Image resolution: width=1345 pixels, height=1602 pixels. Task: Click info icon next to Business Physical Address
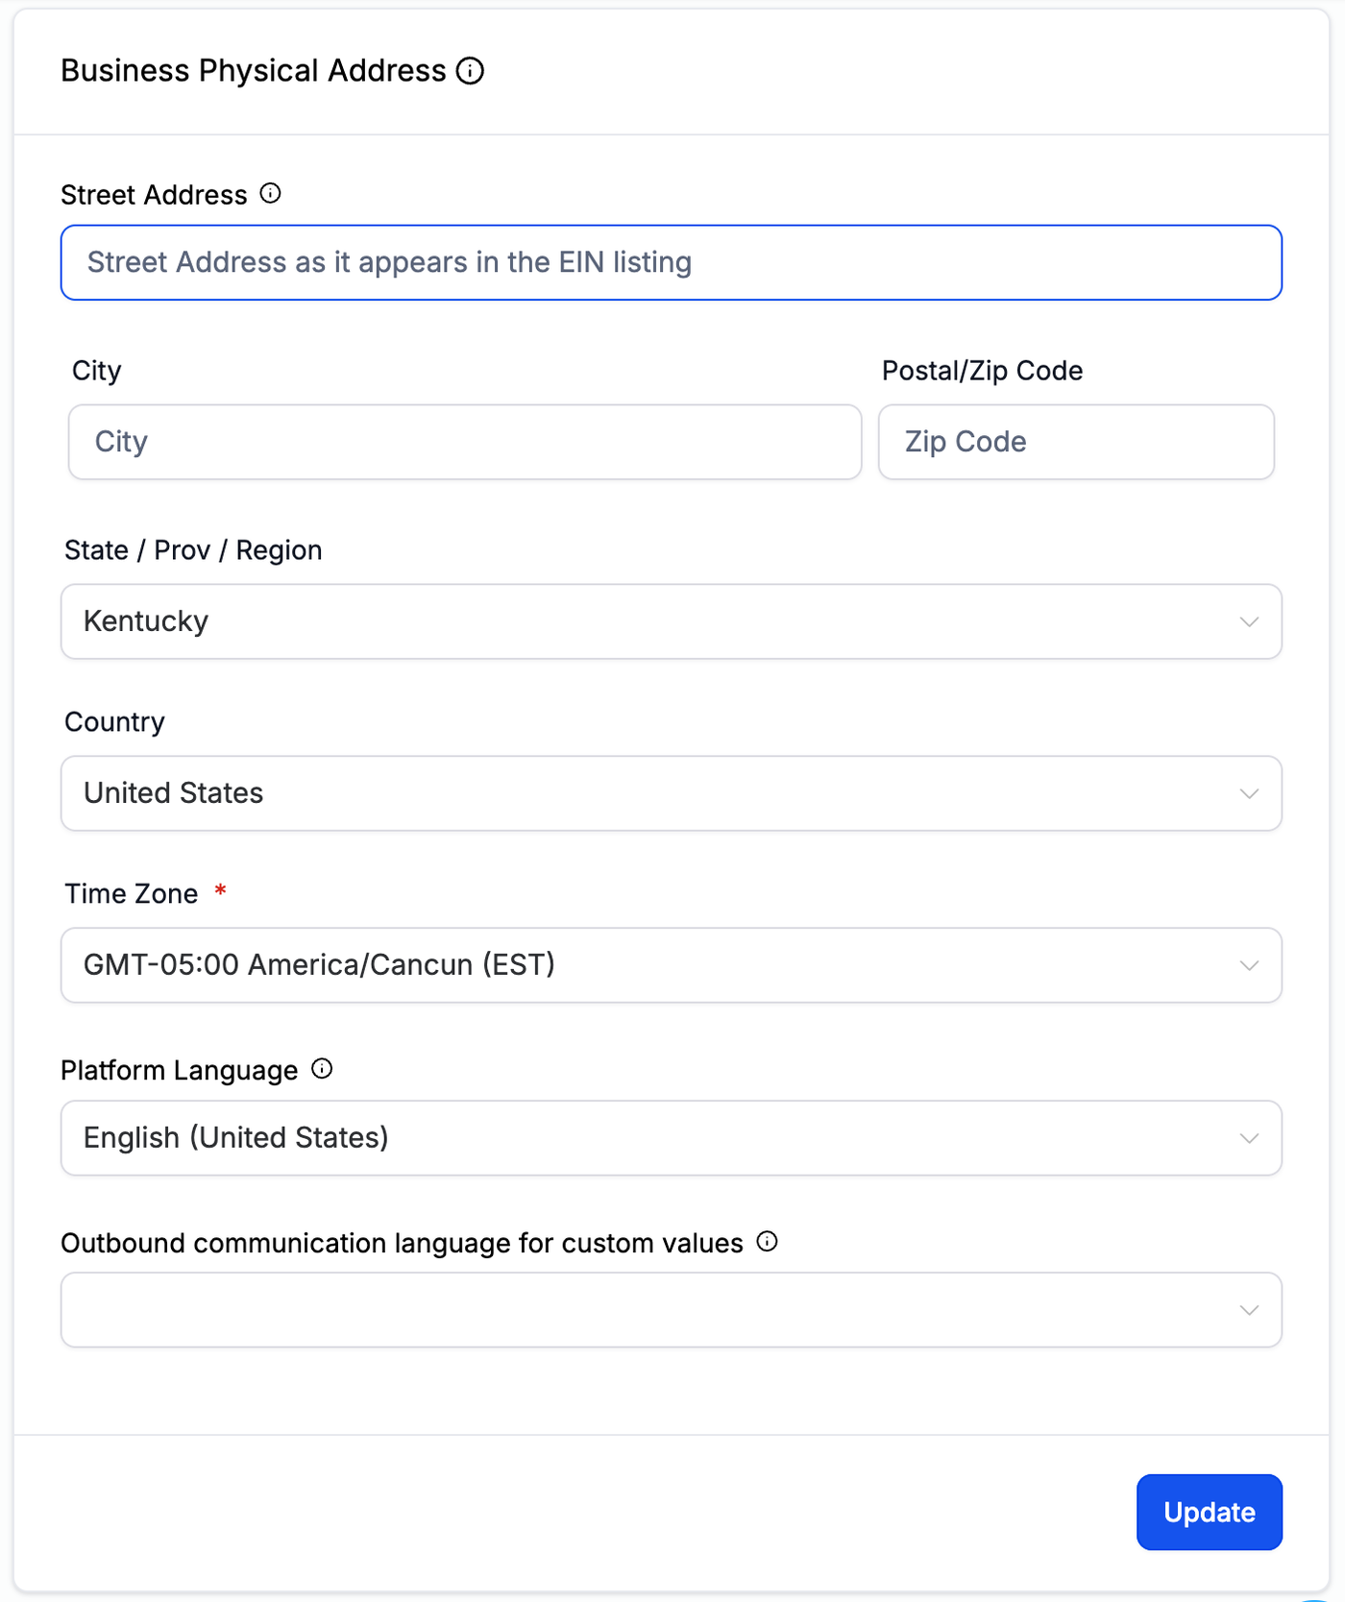pos(470,71)
